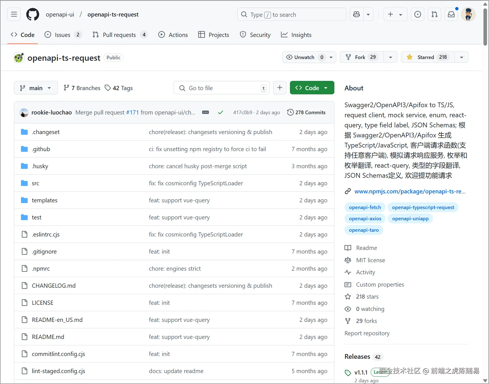Viewport: 489px width, 384px height.
Task: Open the Notifications inbox
Action: [451, 14]
